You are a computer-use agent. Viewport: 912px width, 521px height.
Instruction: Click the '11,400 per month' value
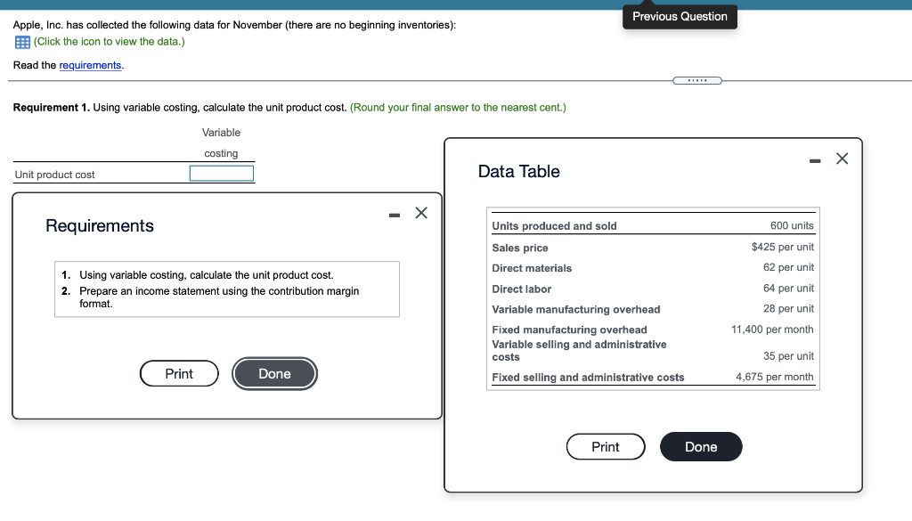click(772, 330)
